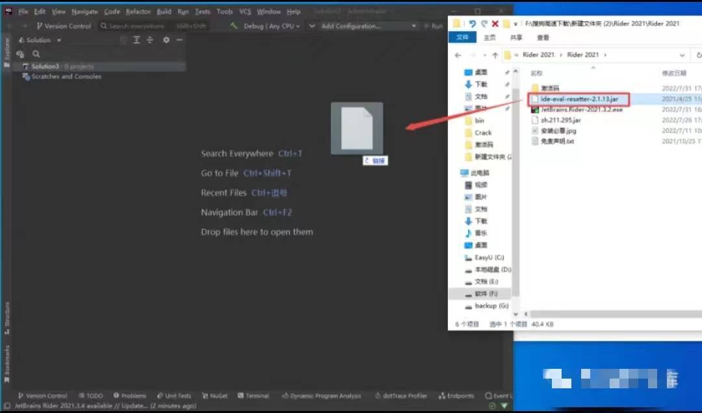Open the Terminal tool window
The height and width of the screenshot is (413, 702).
(x=253, y=396)
